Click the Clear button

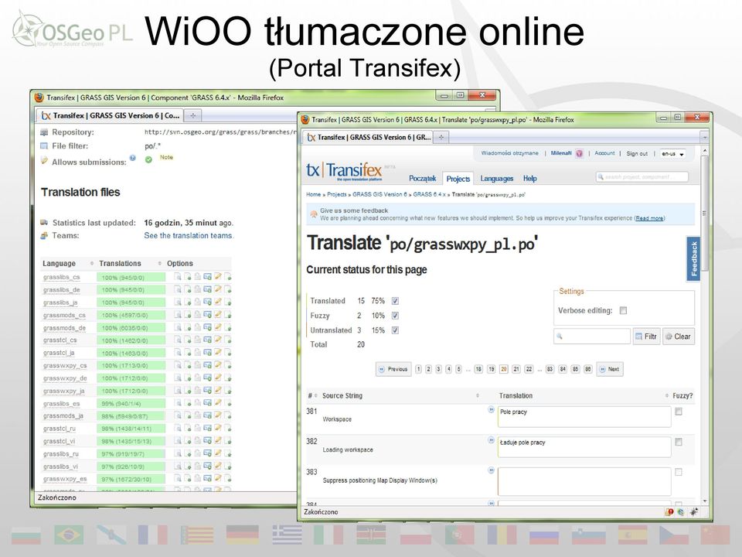point(678,337)
